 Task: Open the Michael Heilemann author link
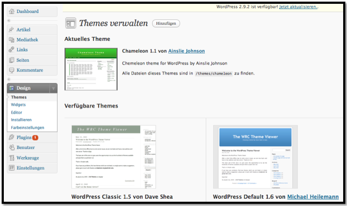point(313,197)
